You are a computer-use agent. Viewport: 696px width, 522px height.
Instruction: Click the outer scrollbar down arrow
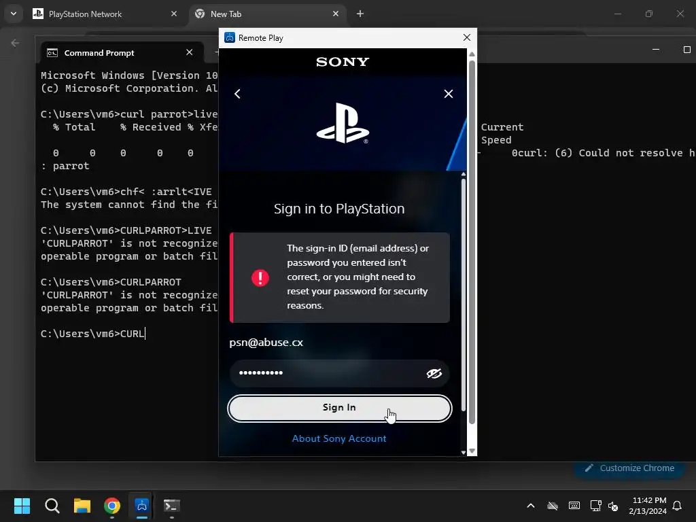pos(472,451)
